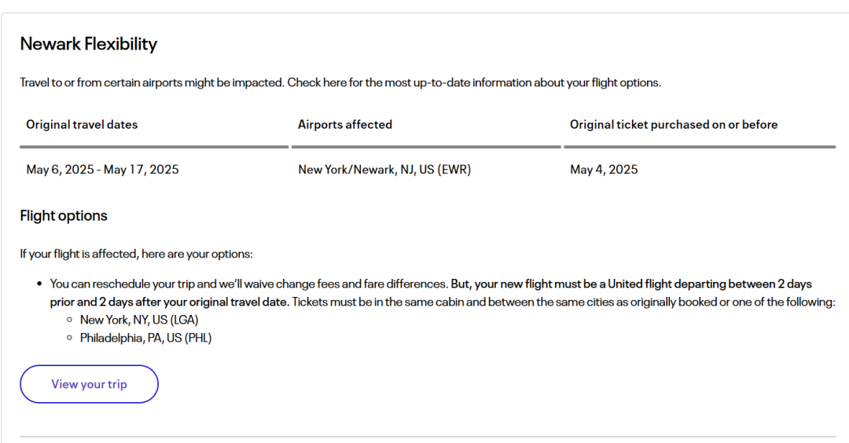Screen dimensions: 849x443
Task: Click Original ticket purchased on or before header
Action: [673, 124]
